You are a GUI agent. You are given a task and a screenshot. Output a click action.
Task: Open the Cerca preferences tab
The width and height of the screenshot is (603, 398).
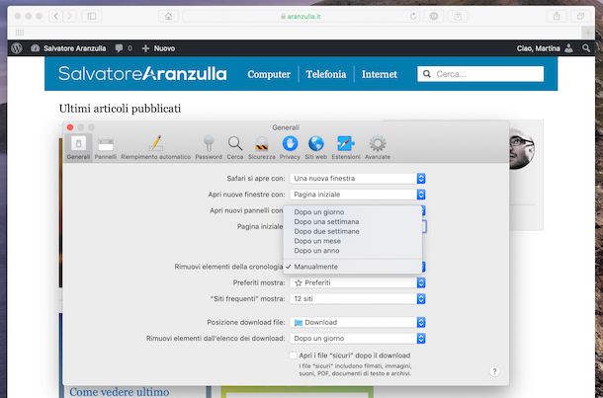tap(235, 148)
